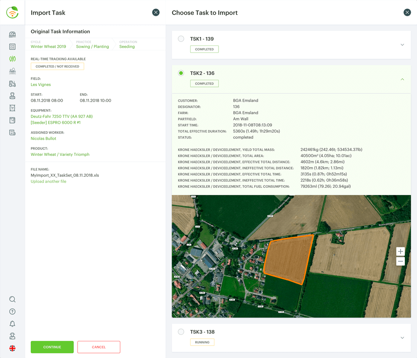Collapse the TSK2 - 136 task details
Viewport: 417px width, 358px height.
402,79
